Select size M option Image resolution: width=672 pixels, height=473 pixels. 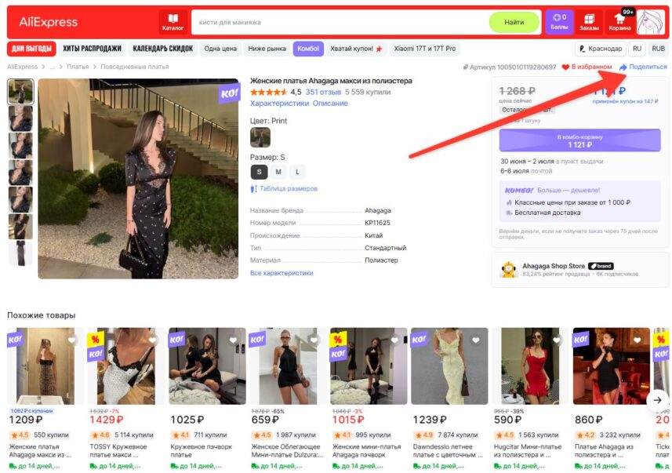point(278,172)
